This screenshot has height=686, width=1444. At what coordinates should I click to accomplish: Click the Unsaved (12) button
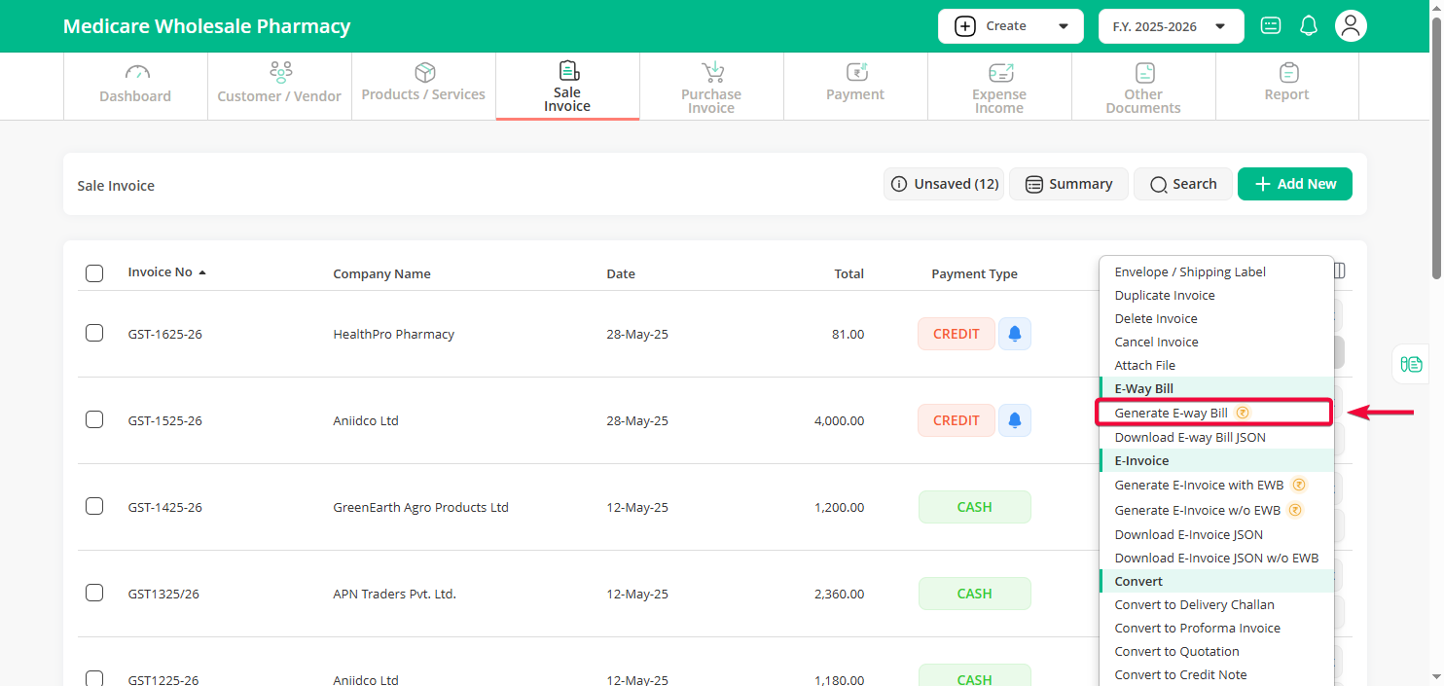[944, 184]
